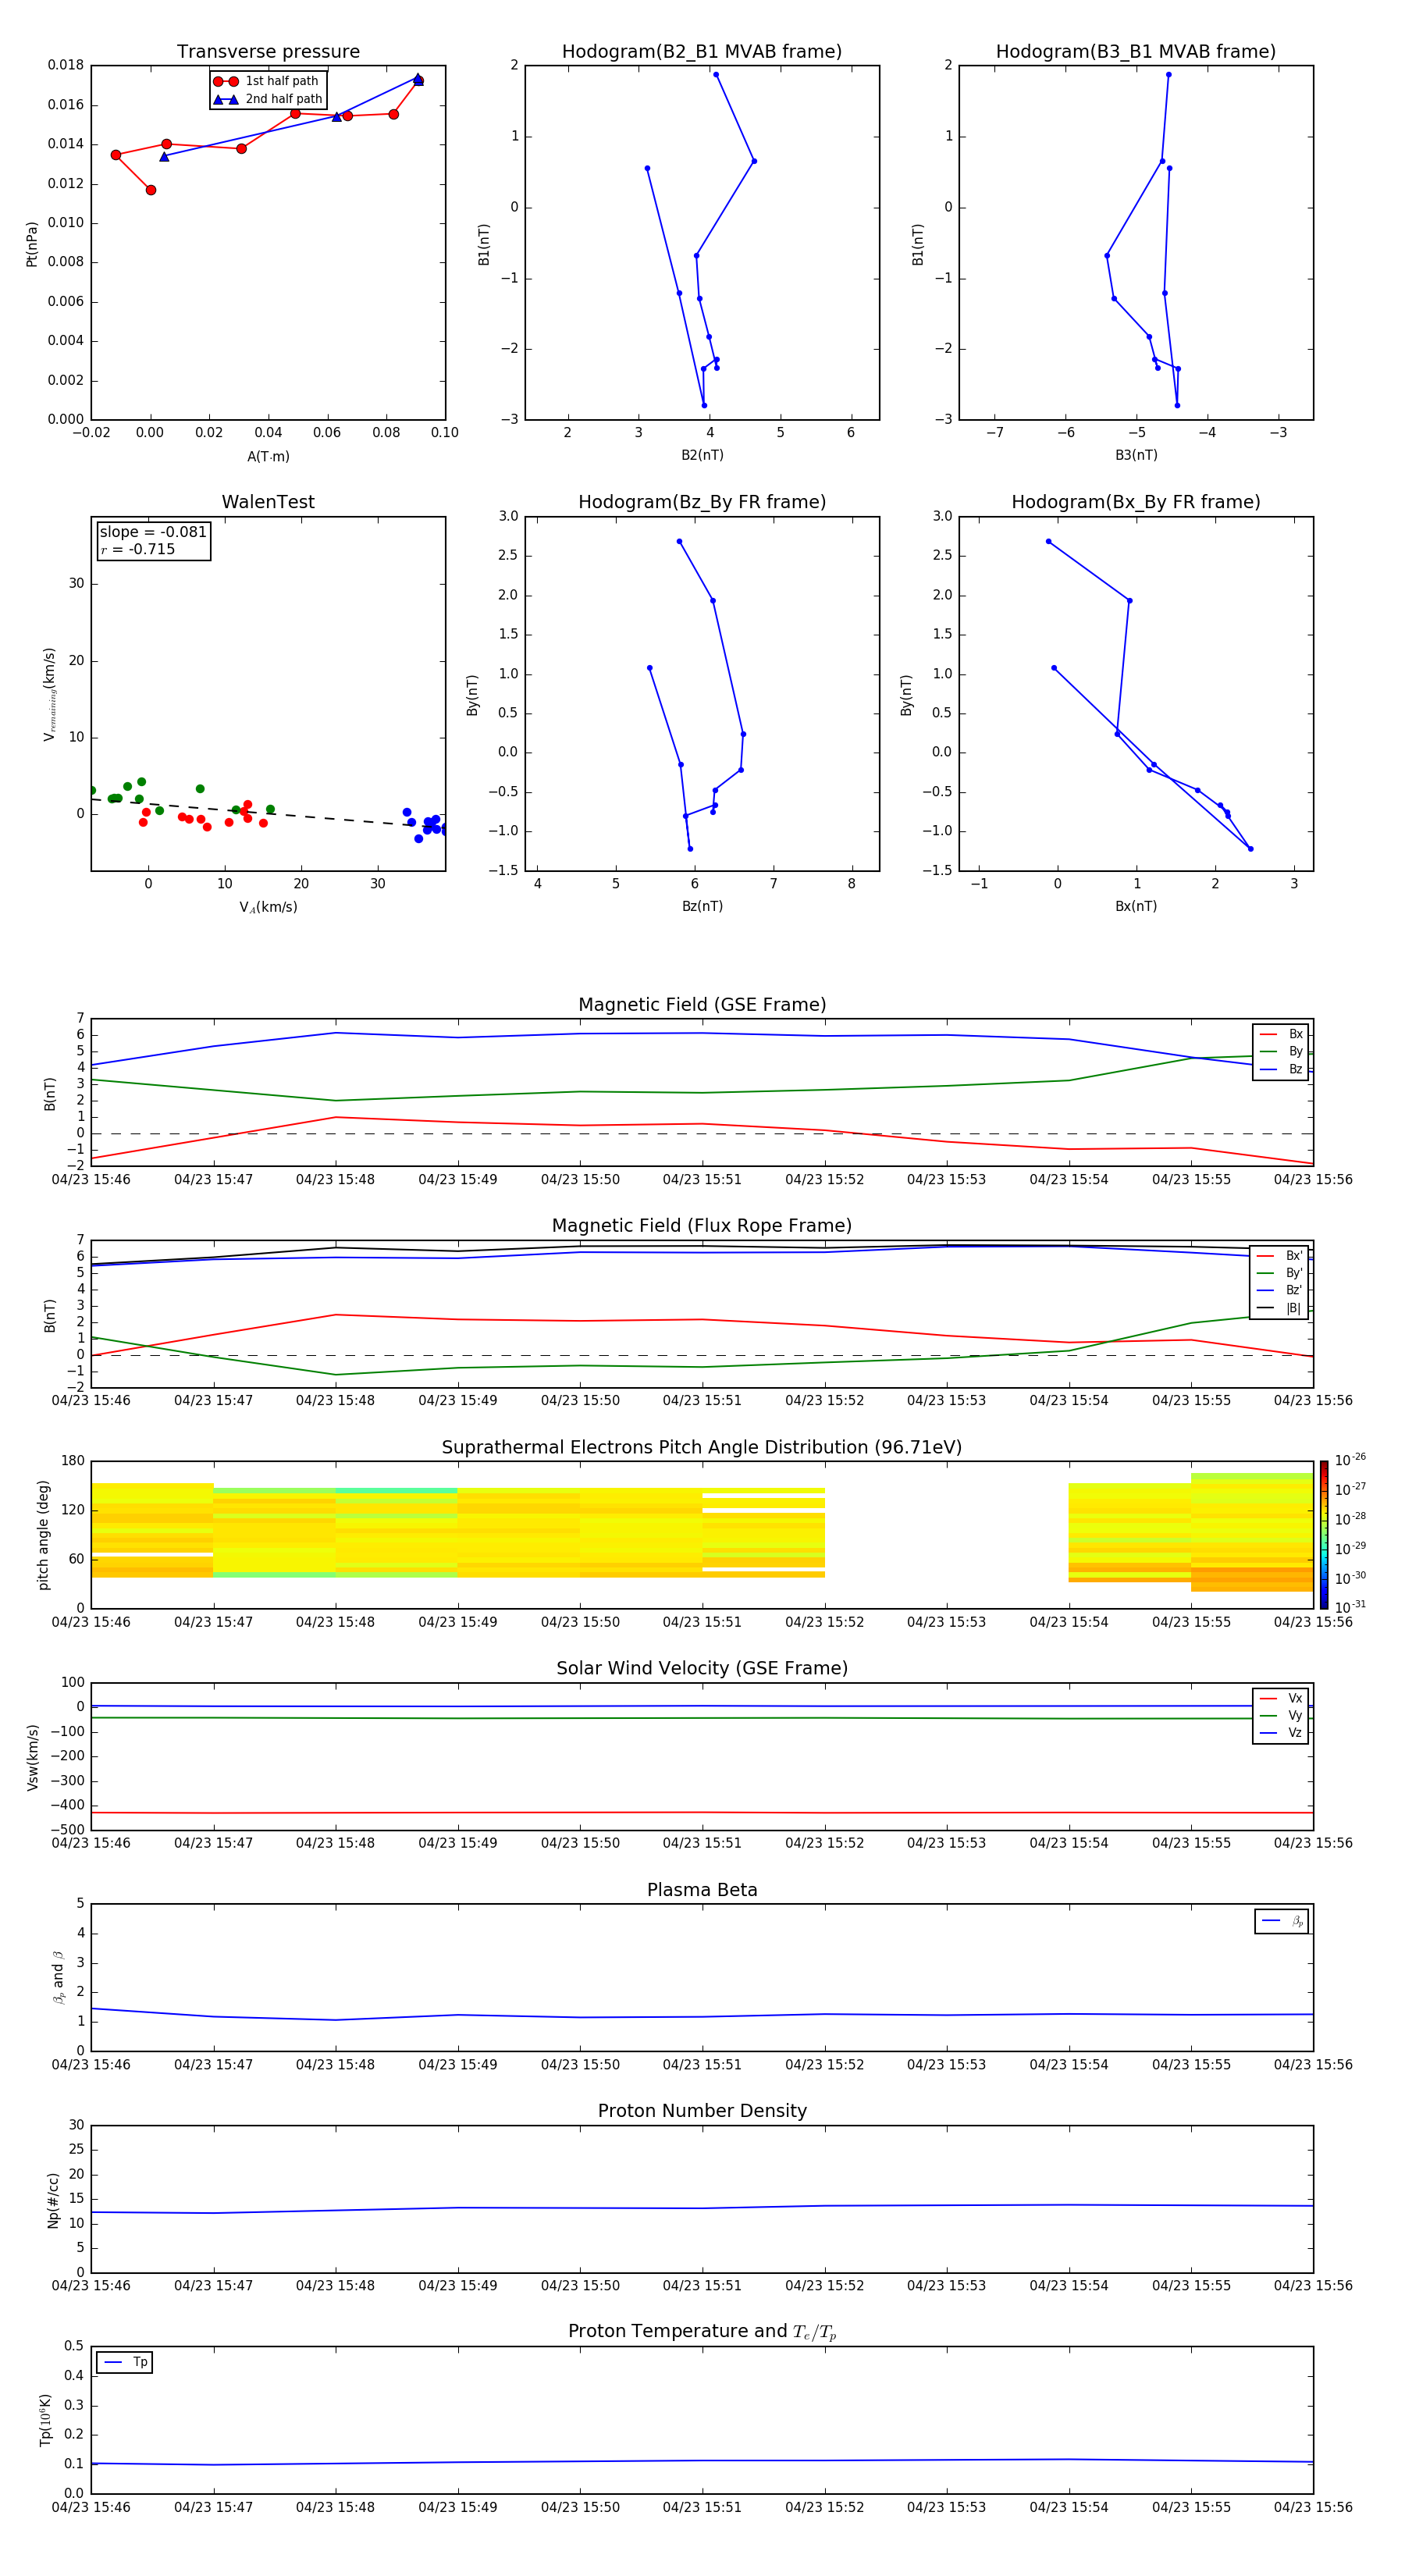Click the 'Bx(nT)' x-axis label
Screen dimensions: 1405x2576
pos(1136,906)
